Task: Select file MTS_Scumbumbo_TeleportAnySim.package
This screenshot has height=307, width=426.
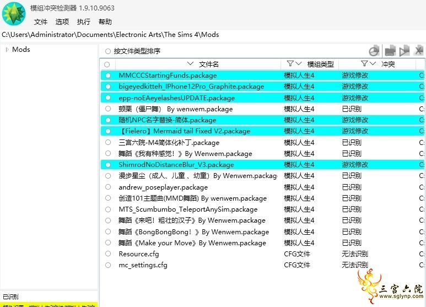Action: [x=188, y=209]
